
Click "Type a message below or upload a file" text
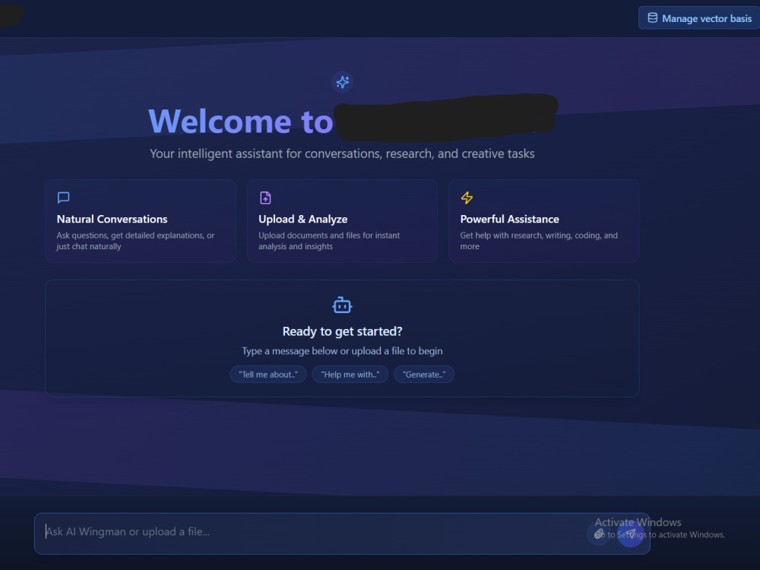(342, 351)
